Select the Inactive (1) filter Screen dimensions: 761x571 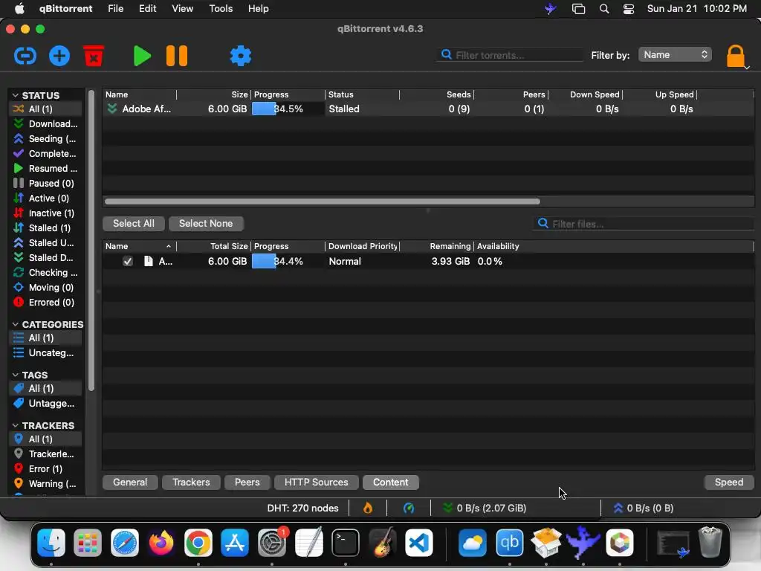(x=45, y=213)
